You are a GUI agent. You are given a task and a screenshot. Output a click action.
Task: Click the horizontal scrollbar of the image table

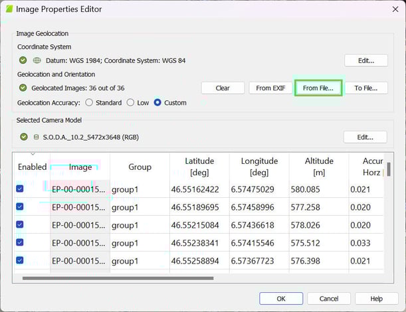[118, 278]
